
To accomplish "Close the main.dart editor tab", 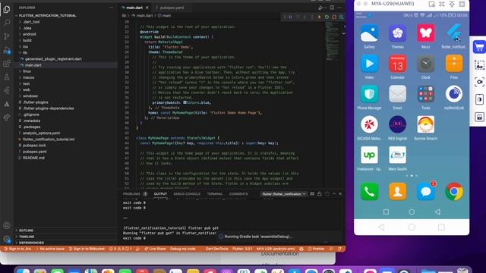I will point(147,8).
